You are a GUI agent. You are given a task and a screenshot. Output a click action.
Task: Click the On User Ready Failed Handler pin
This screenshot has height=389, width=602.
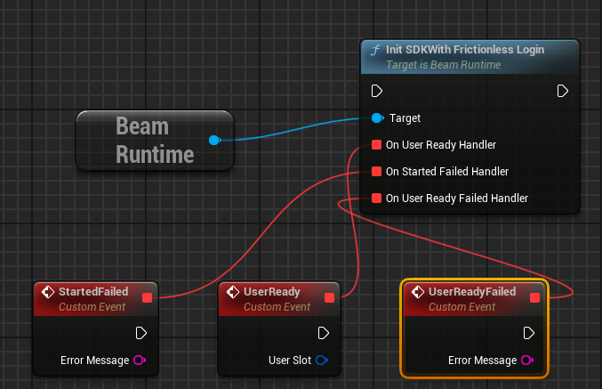tap(377, 199)
